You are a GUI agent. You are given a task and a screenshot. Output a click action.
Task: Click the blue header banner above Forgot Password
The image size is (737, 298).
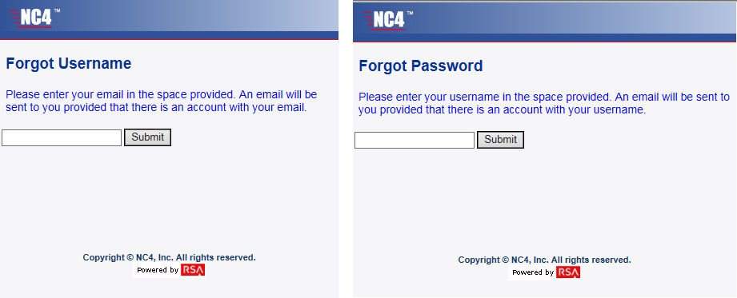point(545,22)
